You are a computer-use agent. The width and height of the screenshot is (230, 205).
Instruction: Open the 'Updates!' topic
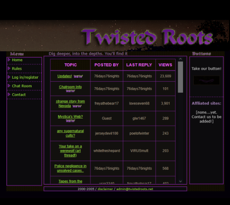click(x=64, y=76)
